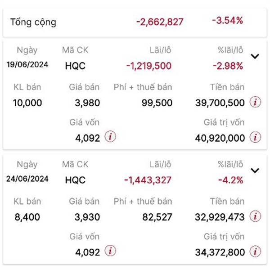Select the date 19/06/2024

tap(27, 64)
